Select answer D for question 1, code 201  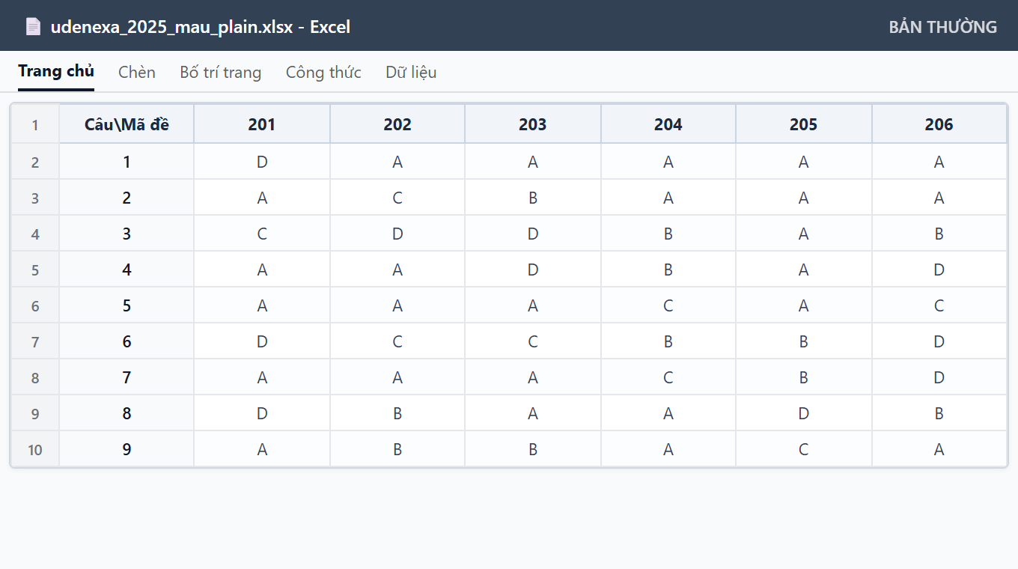262,162
